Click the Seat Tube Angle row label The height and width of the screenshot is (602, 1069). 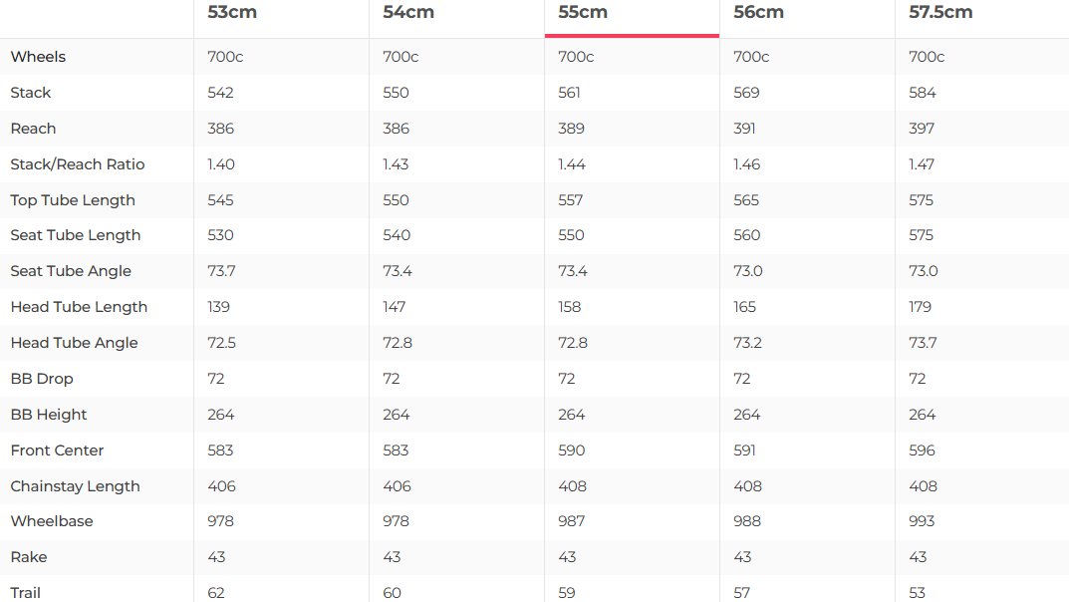[x=71, y=271]
